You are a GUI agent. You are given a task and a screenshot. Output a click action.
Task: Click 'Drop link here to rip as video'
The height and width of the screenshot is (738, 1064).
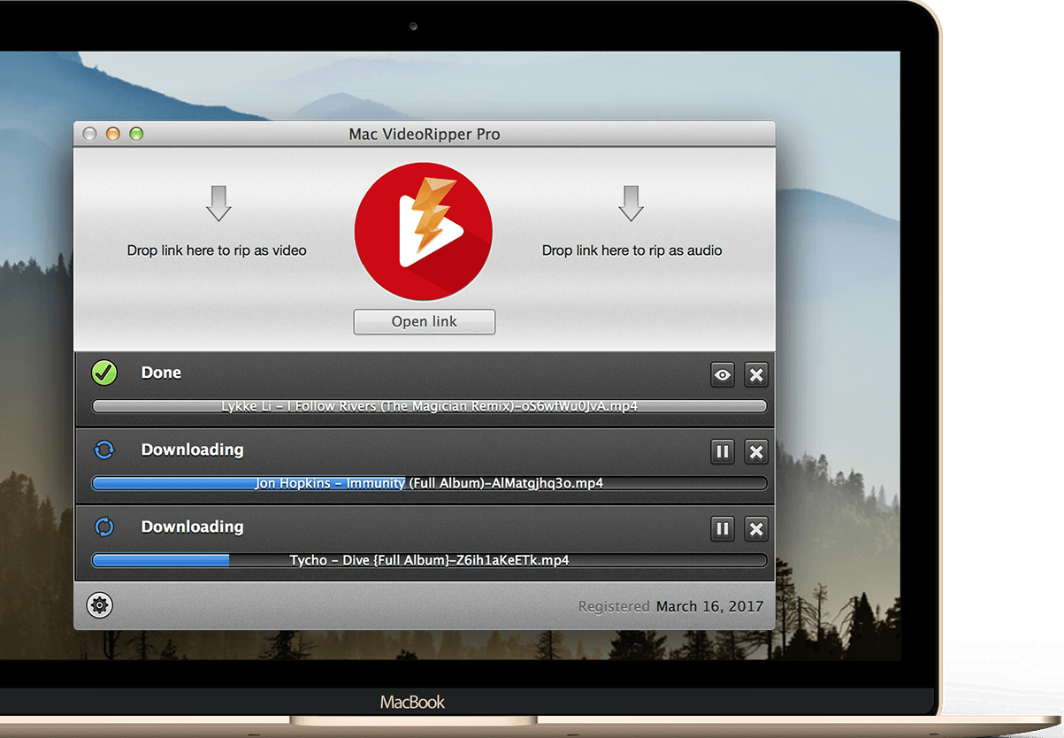point(217,250)
